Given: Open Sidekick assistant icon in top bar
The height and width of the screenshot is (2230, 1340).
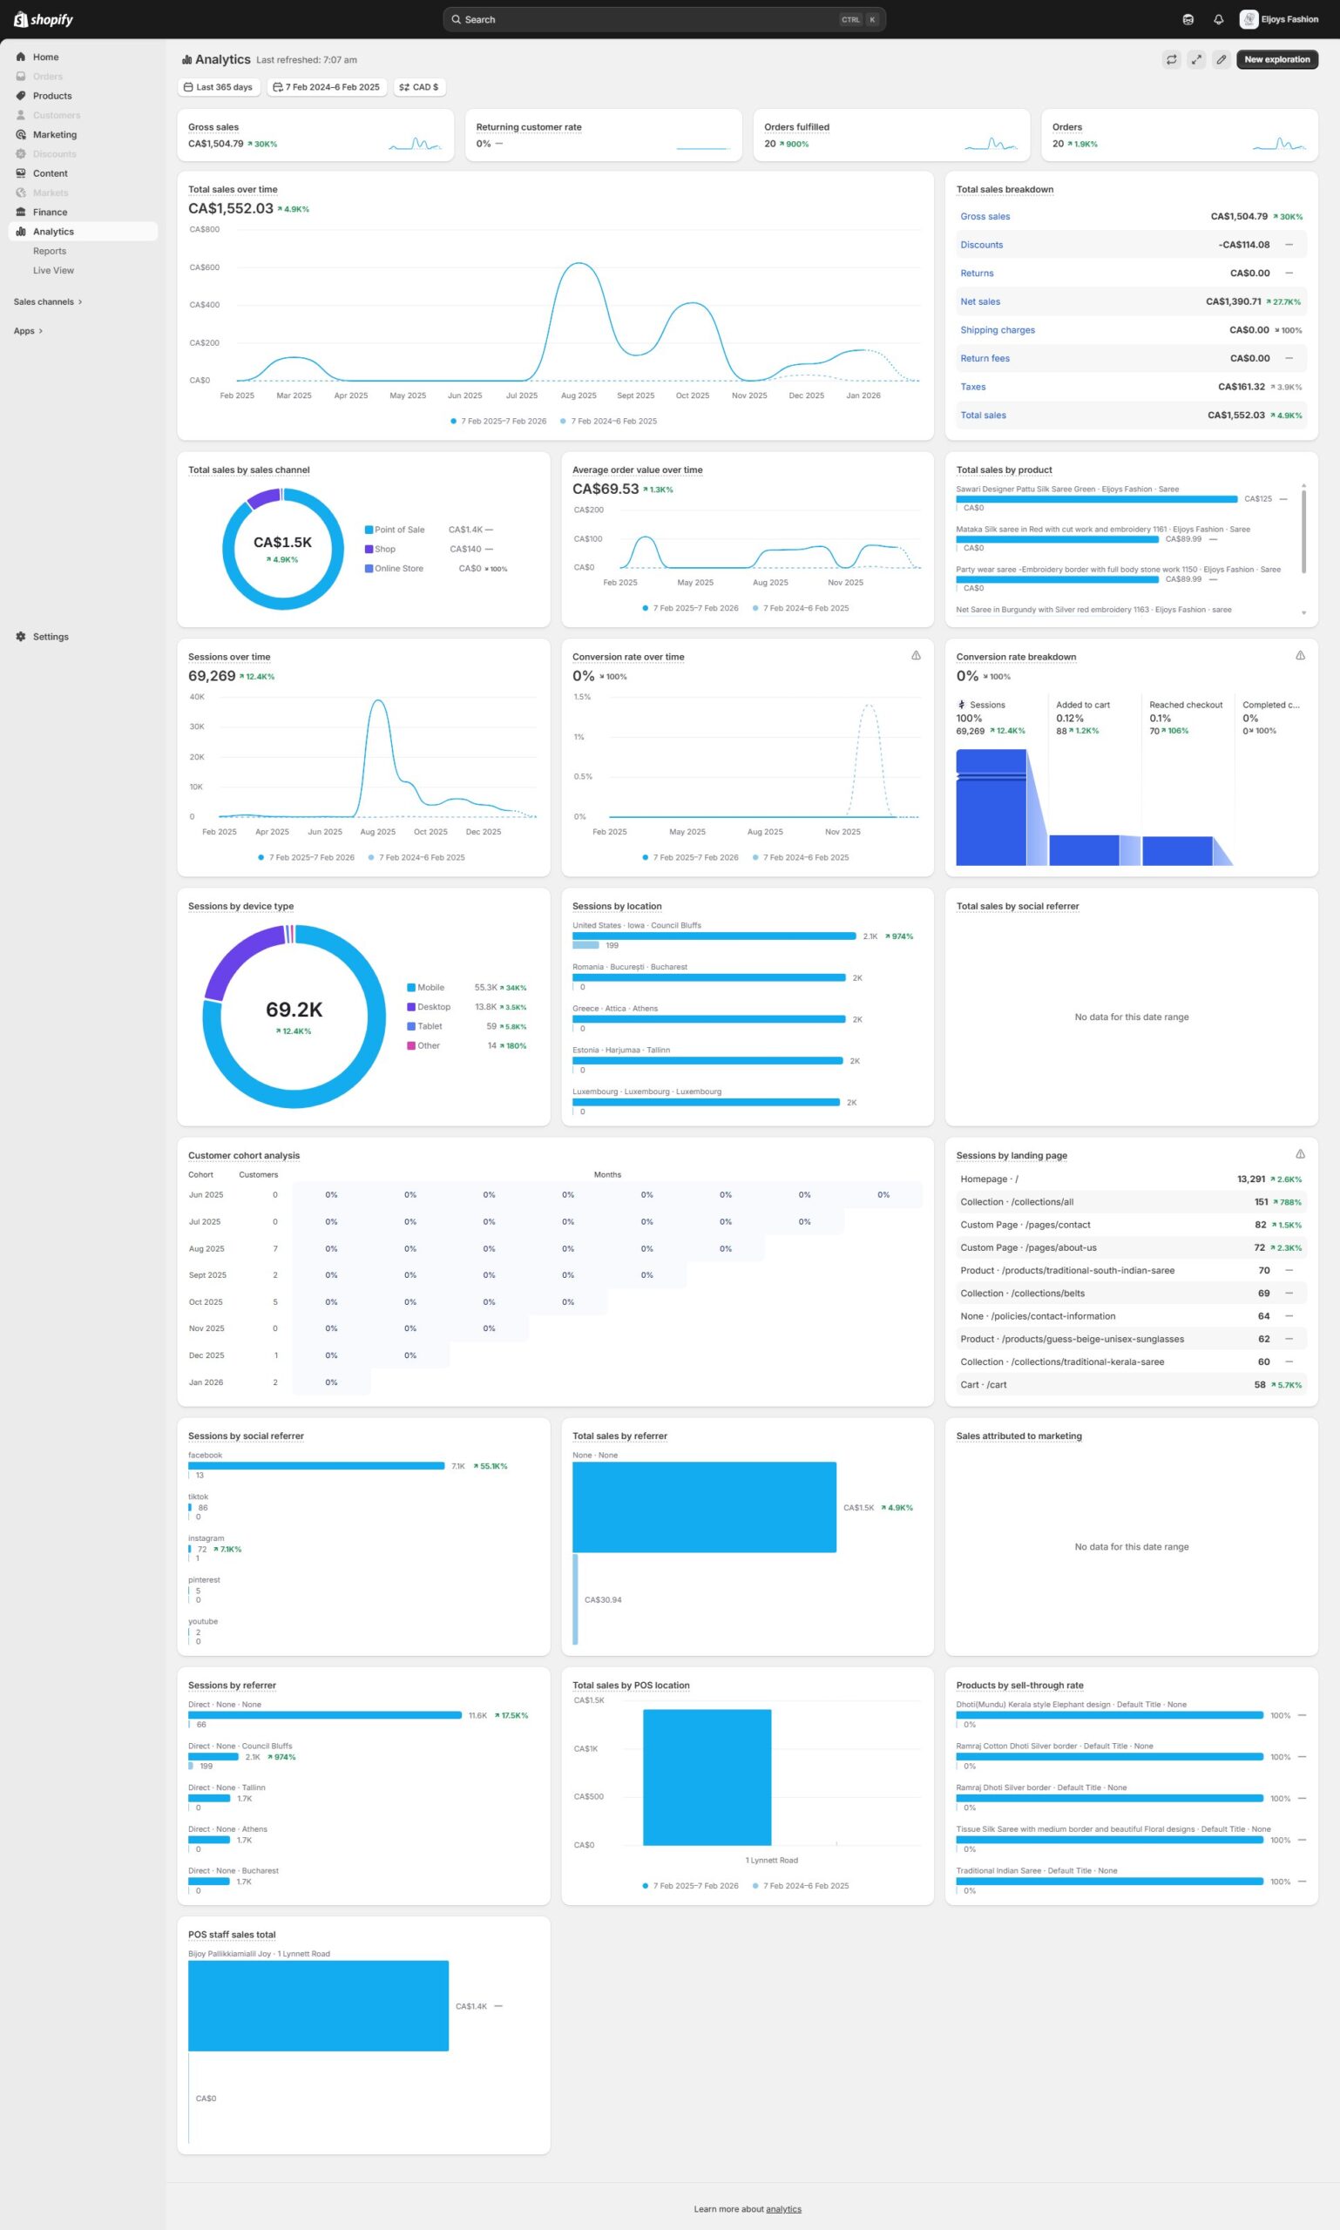Looking at the screenshot, I should click(1188, 19).
